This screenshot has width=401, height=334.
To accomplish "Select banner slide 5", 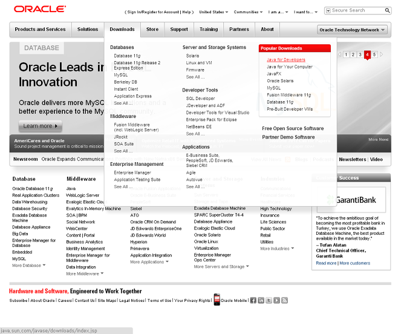I will (x=374, y=54).
